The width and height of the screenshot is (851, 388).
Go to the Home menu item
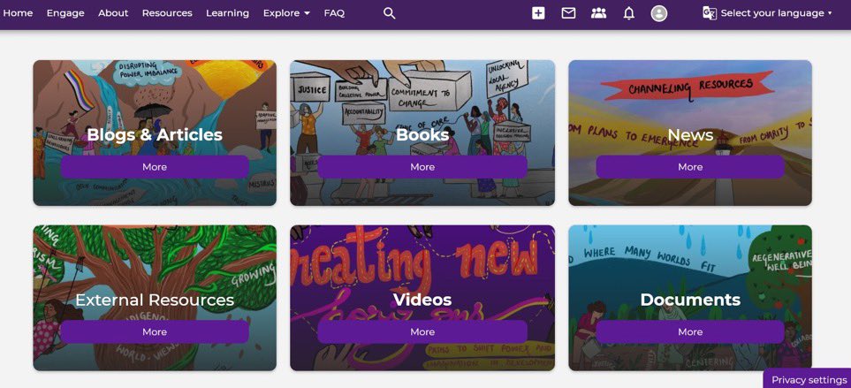(18, 13)
